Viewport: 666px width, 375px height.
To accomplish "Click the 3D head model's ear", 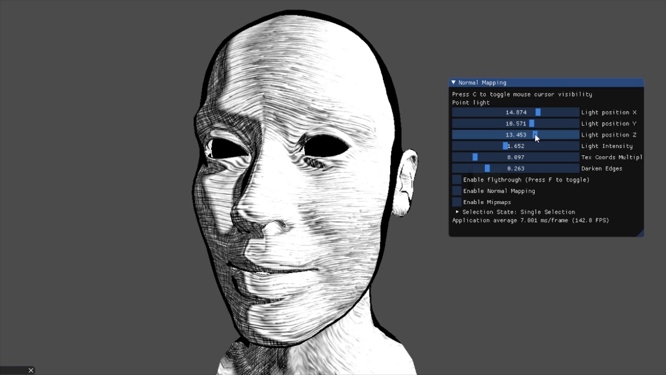I will 405,182.
